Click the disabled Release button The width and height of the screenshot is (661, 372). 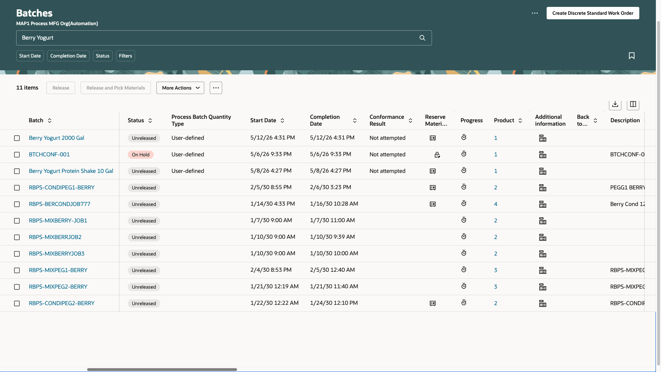click(x=61, y=88)
